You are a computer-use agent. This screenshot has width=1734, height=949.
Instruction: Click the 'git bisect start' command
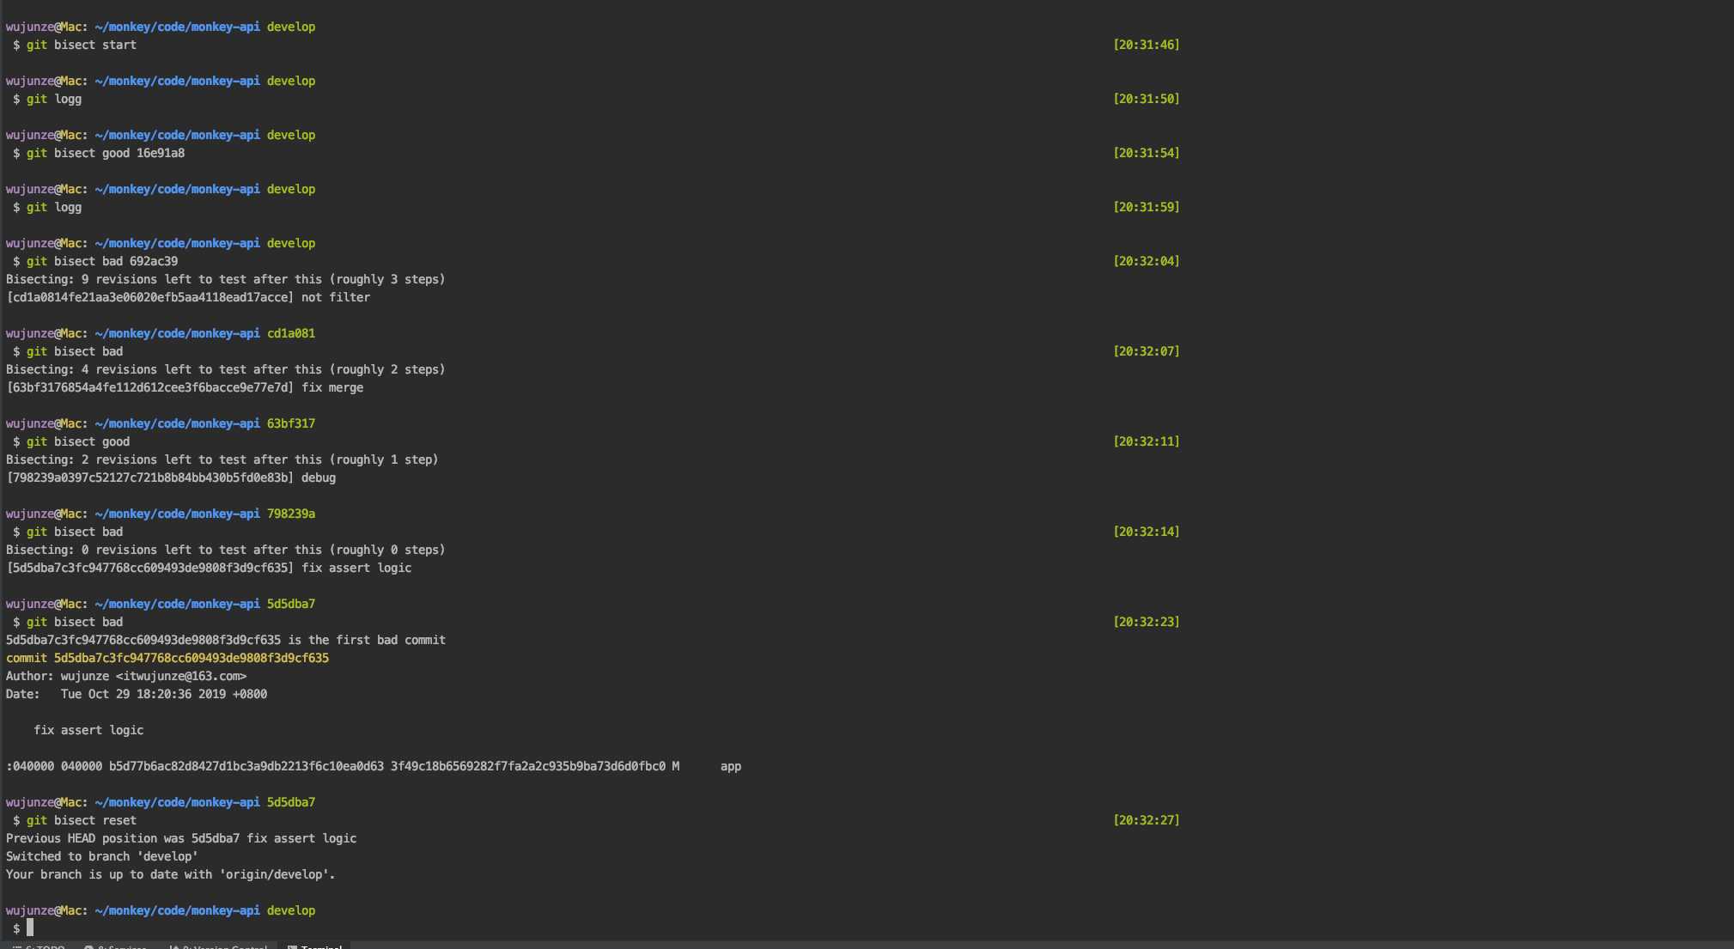click(82, 45)
